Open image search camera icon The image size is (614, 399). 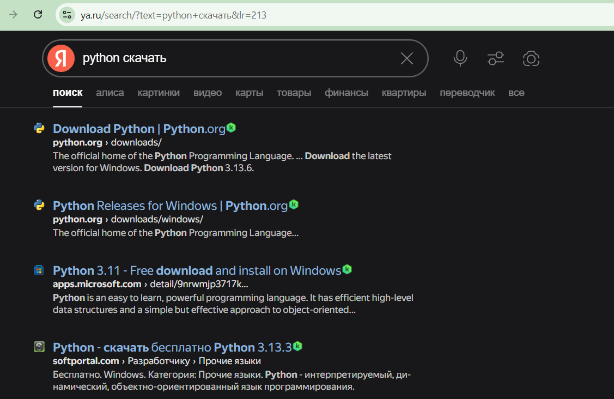(x=531, y=58)
